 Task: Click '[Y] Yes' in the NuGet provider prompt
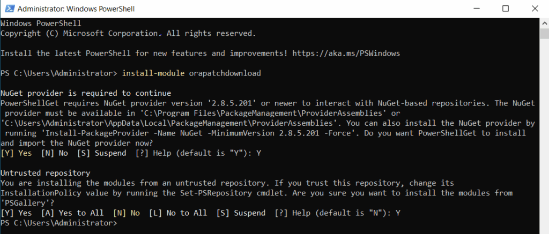coord(16,153)
